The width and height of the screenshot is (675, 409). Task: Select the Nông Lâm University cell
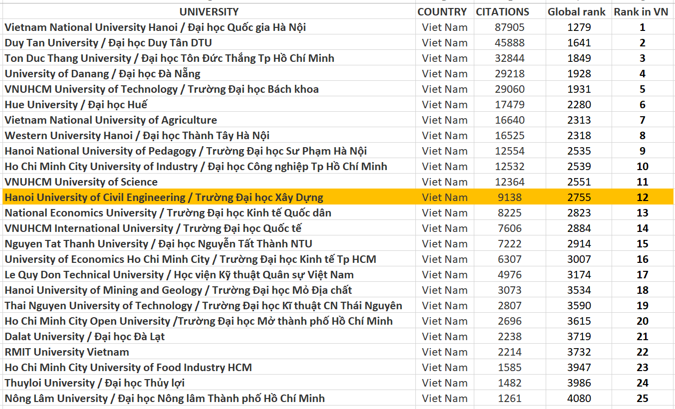click(x=209, y=398)
